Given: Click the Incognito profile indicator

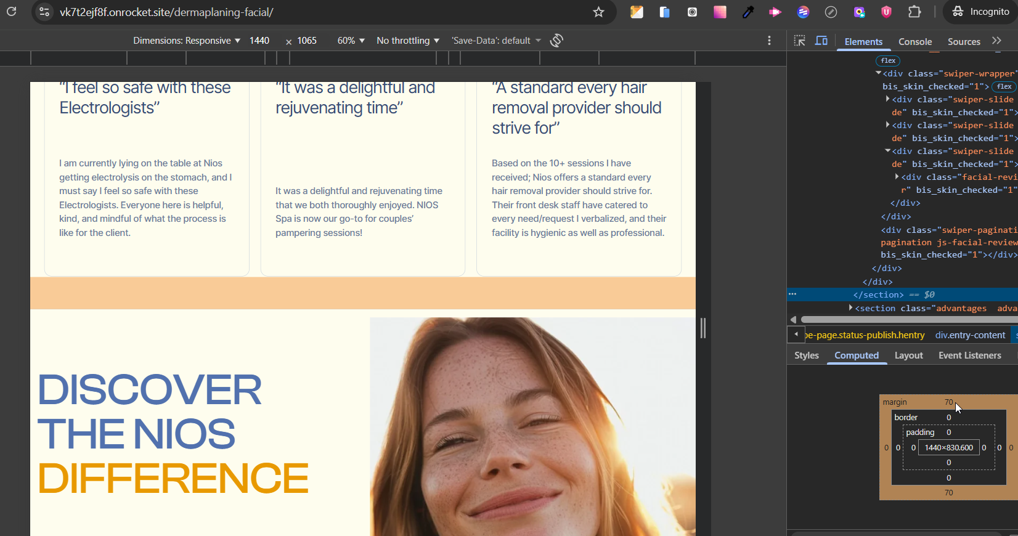Looking at the screenshot, I should click(x=980, y=12).
